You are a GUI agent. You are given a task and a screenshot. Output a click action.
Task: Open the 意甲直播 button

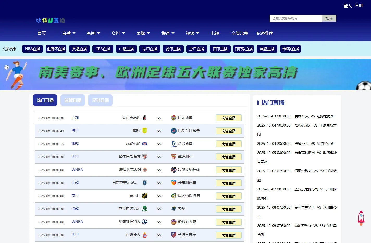pyautogui.click(x=197, y=49)
